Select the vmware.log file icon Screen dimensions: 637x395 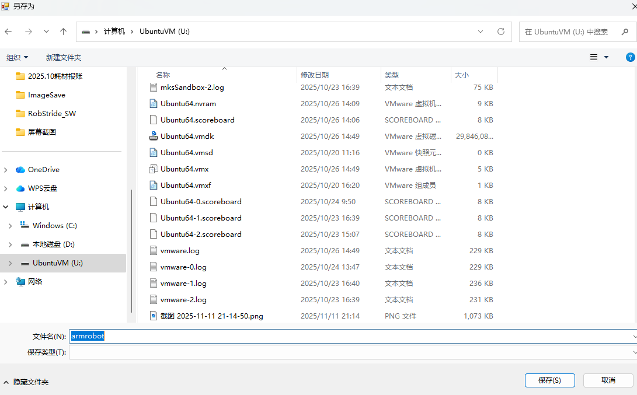click(153, 250)
